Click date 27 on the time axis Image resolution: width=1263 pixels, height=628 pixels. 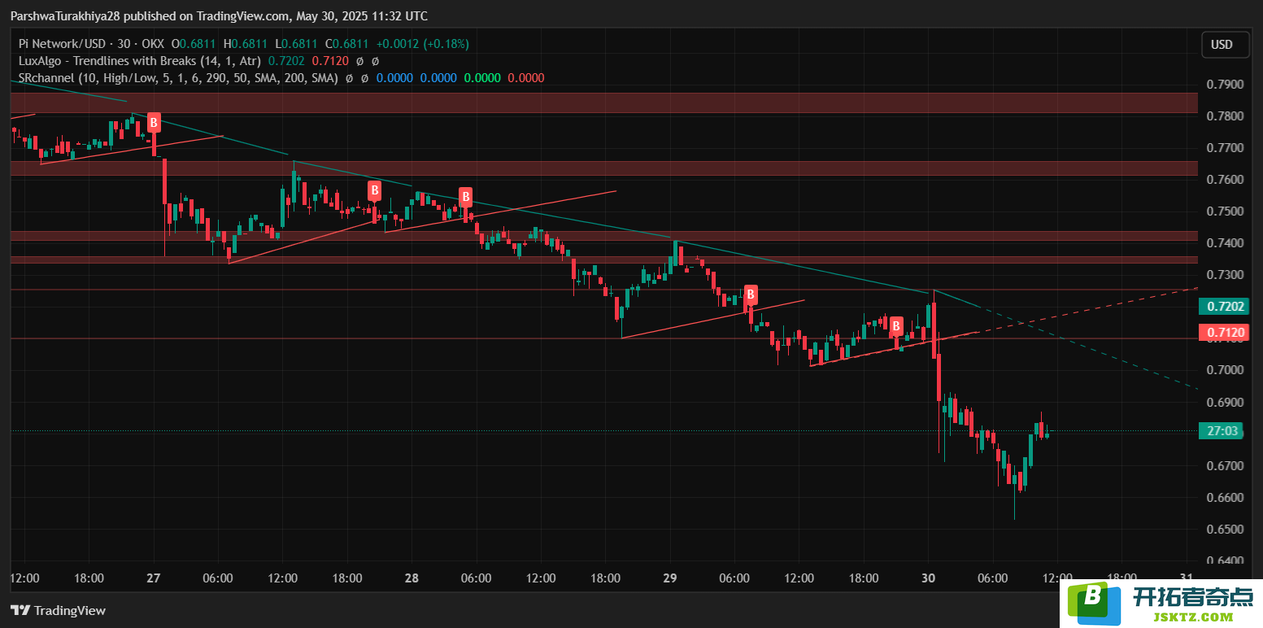(154, 578)
